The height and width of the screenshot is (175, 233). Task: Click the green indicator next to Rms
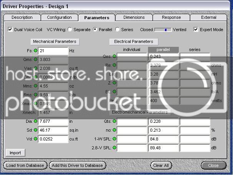[35, 95]
